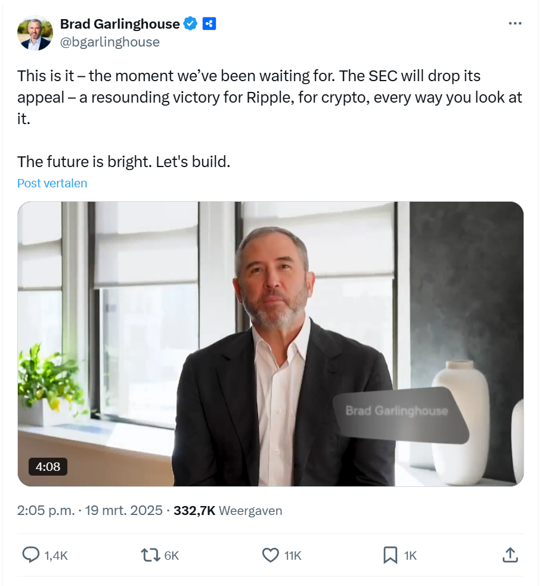Viewport: 542px width, 586px height.
Task: Click the "Post vertalen" translate link
Action: [x=52, y=183]
